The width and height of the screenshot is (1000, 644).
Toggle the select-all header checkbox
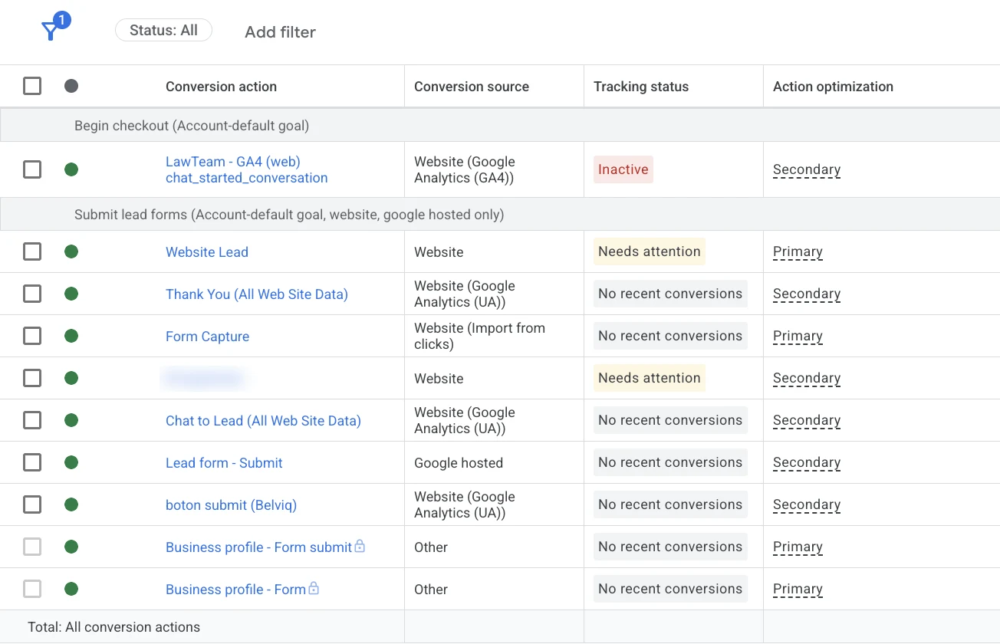(x=32, y=86)
